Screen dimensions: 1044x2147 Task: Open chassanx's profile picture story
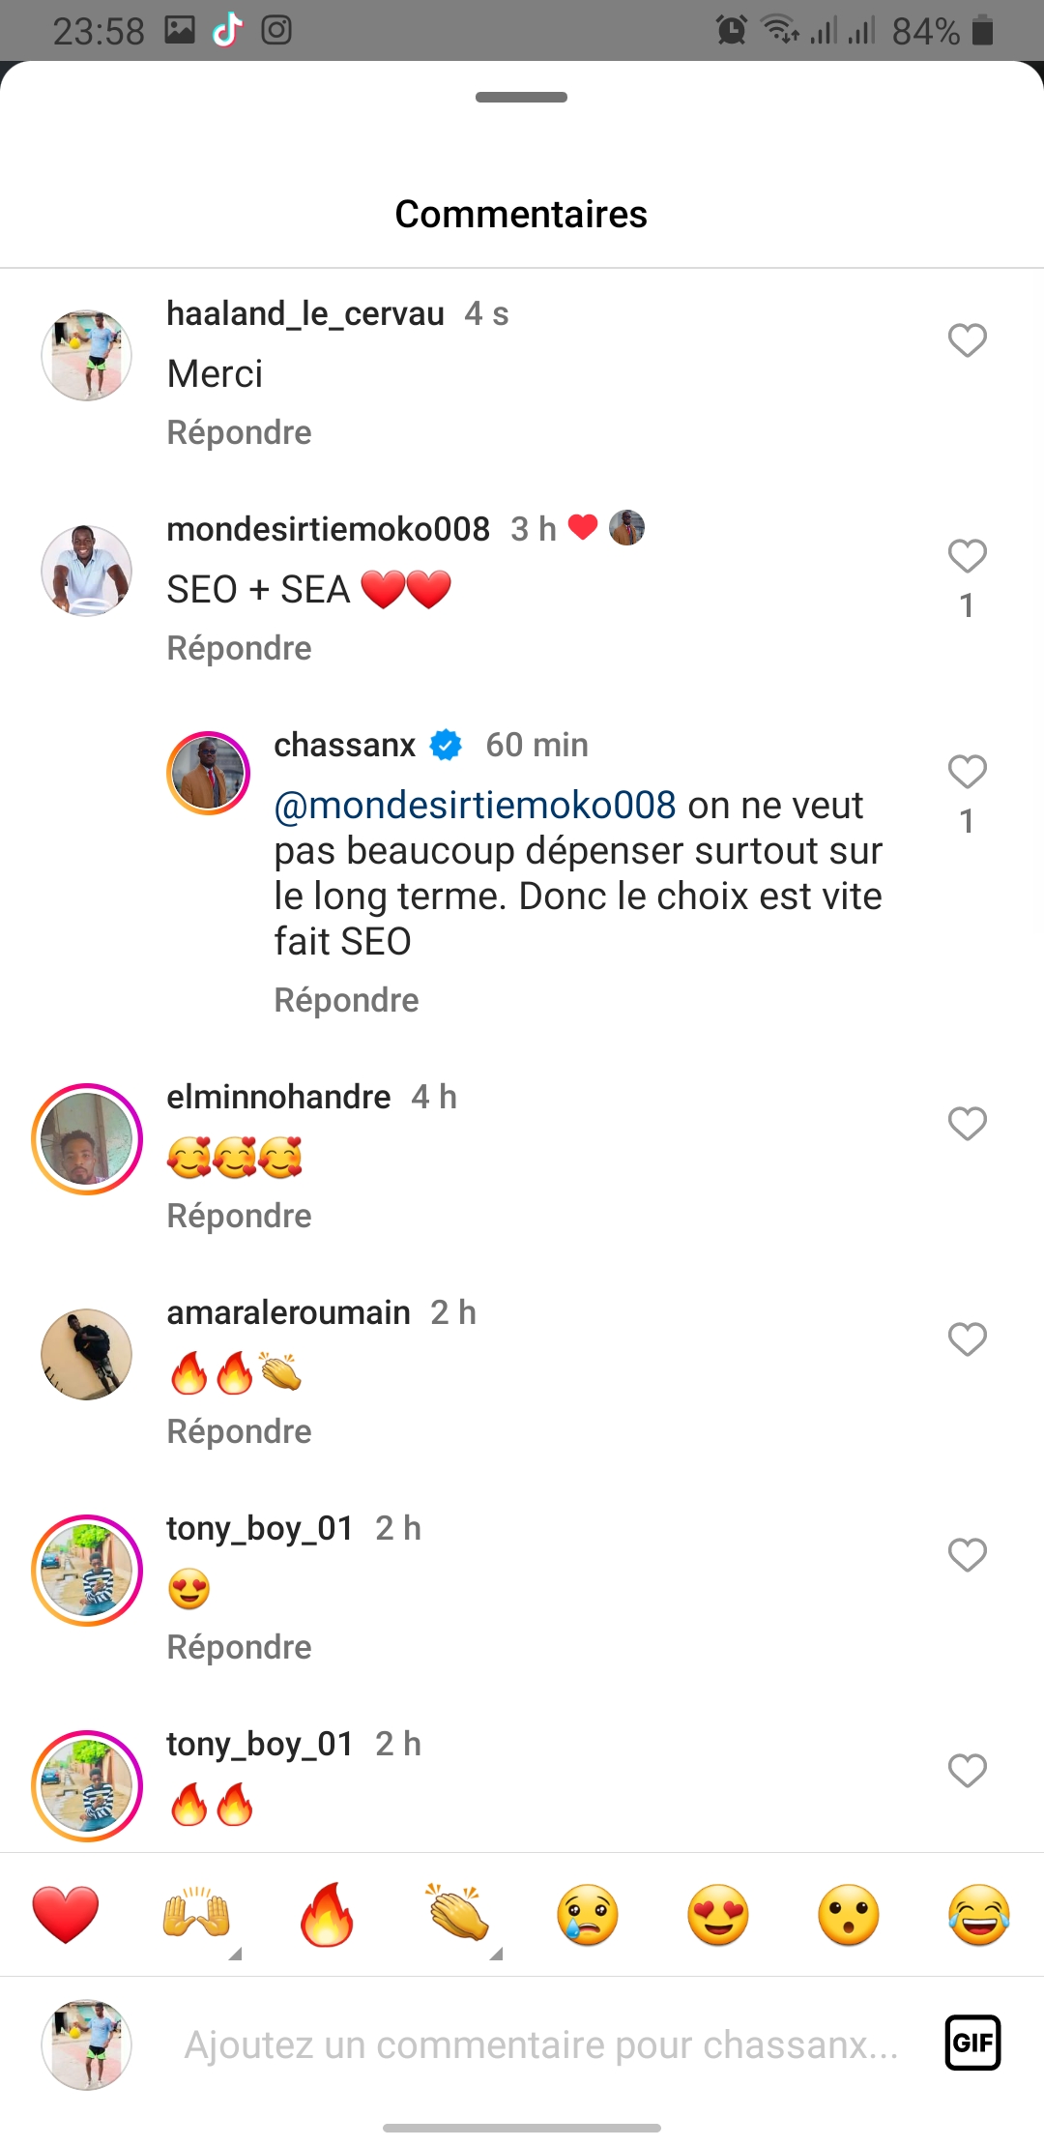(x=208, y=773)
